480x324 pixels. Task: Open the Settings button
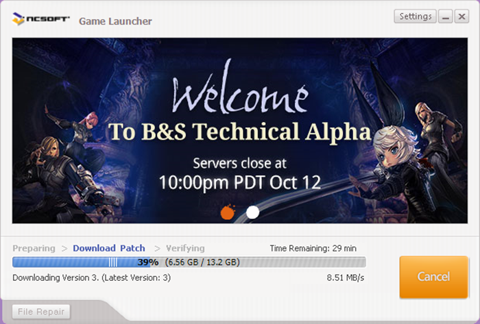[x=415, y=16]
